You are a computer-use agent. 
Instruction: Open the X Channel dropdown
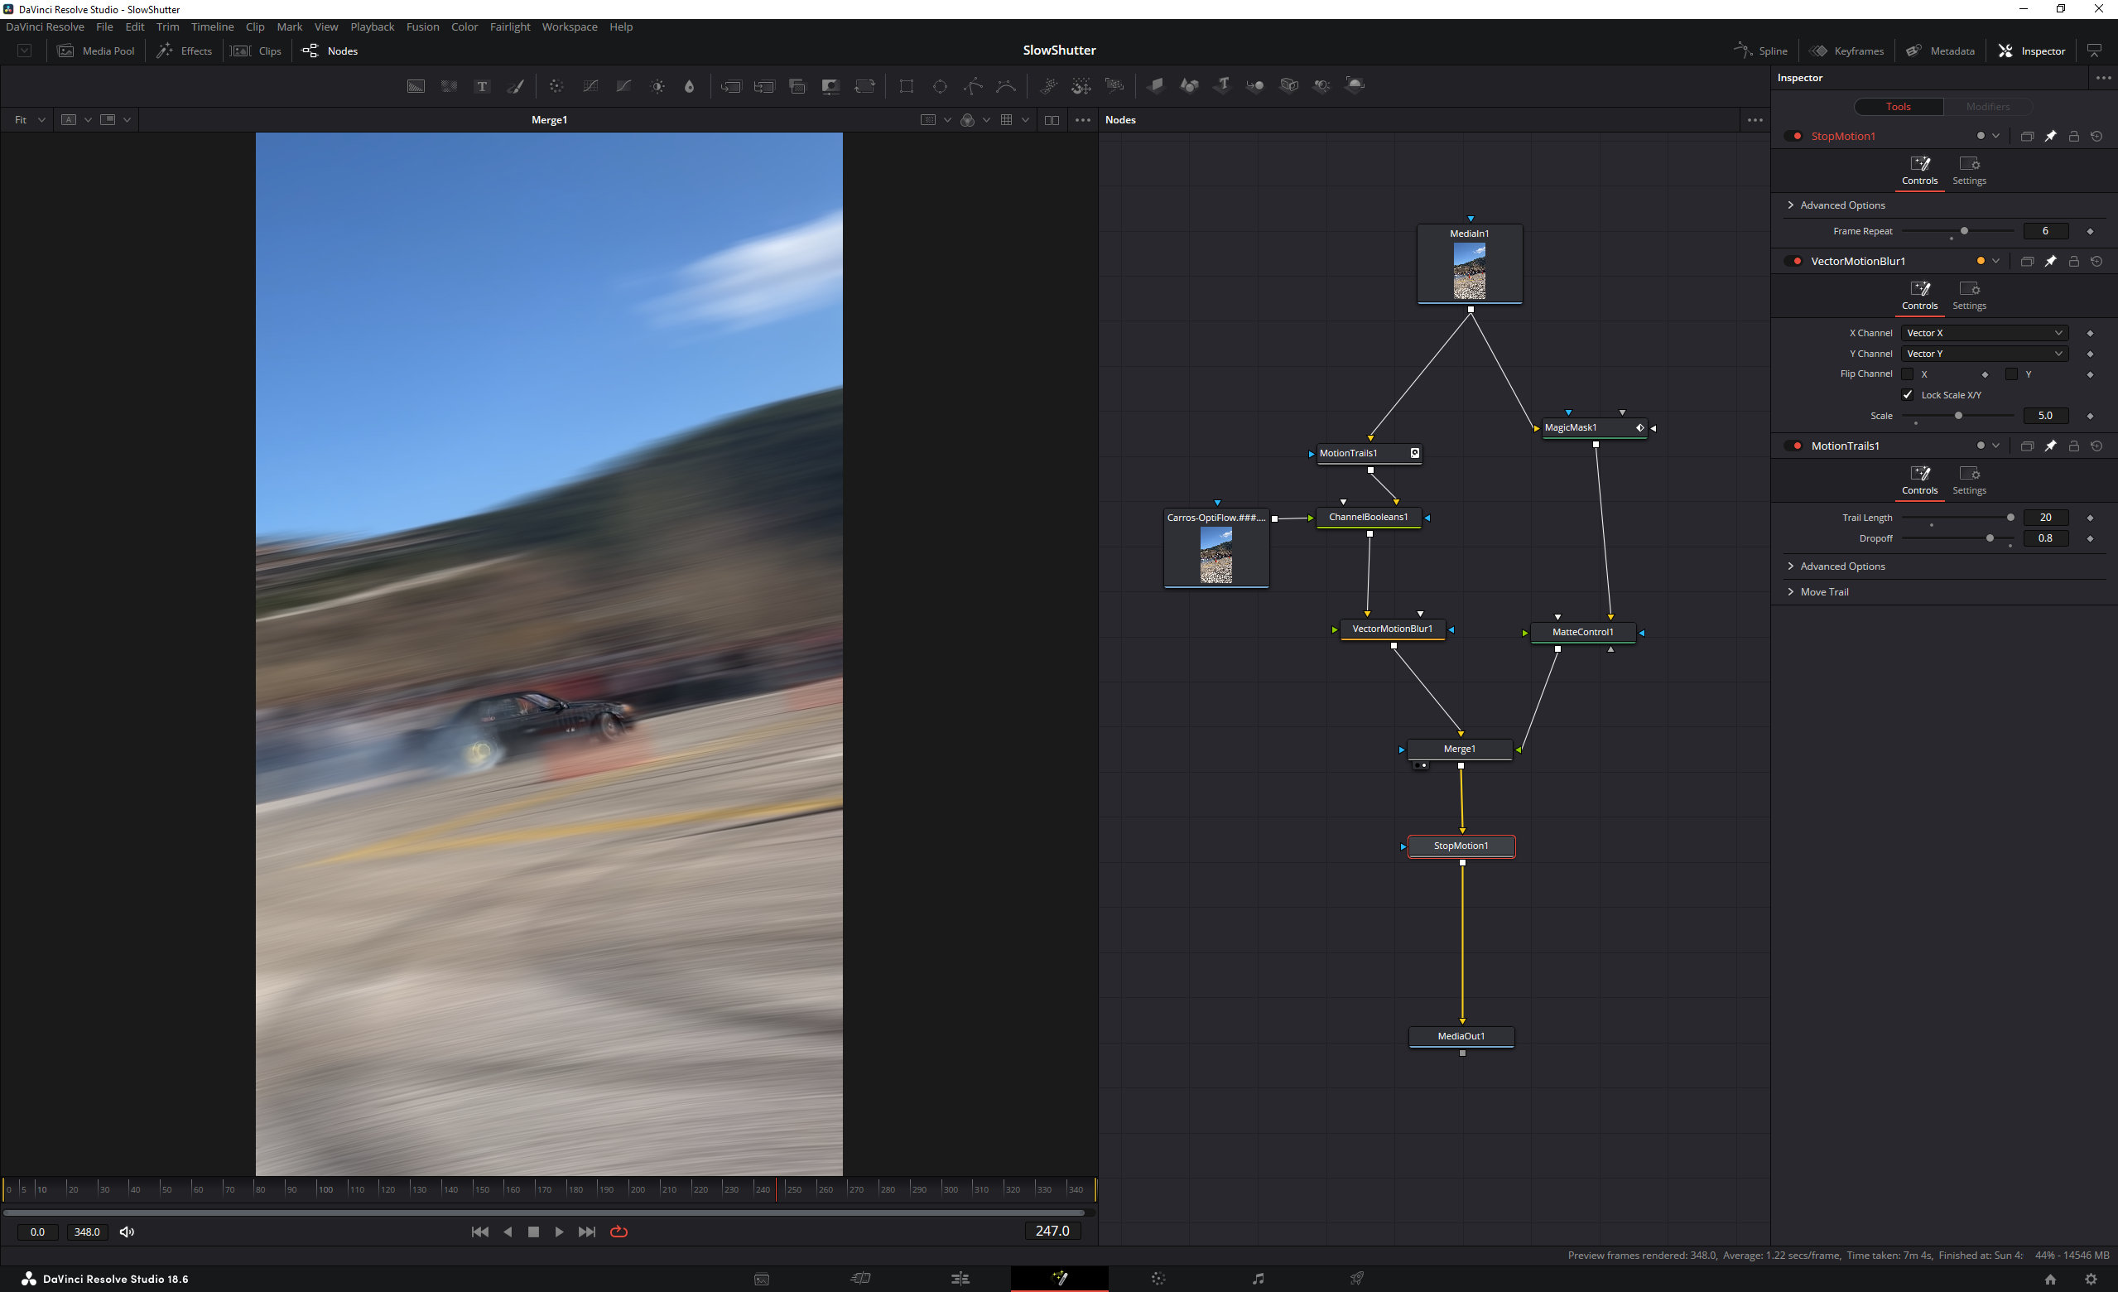pos(1984,333)
